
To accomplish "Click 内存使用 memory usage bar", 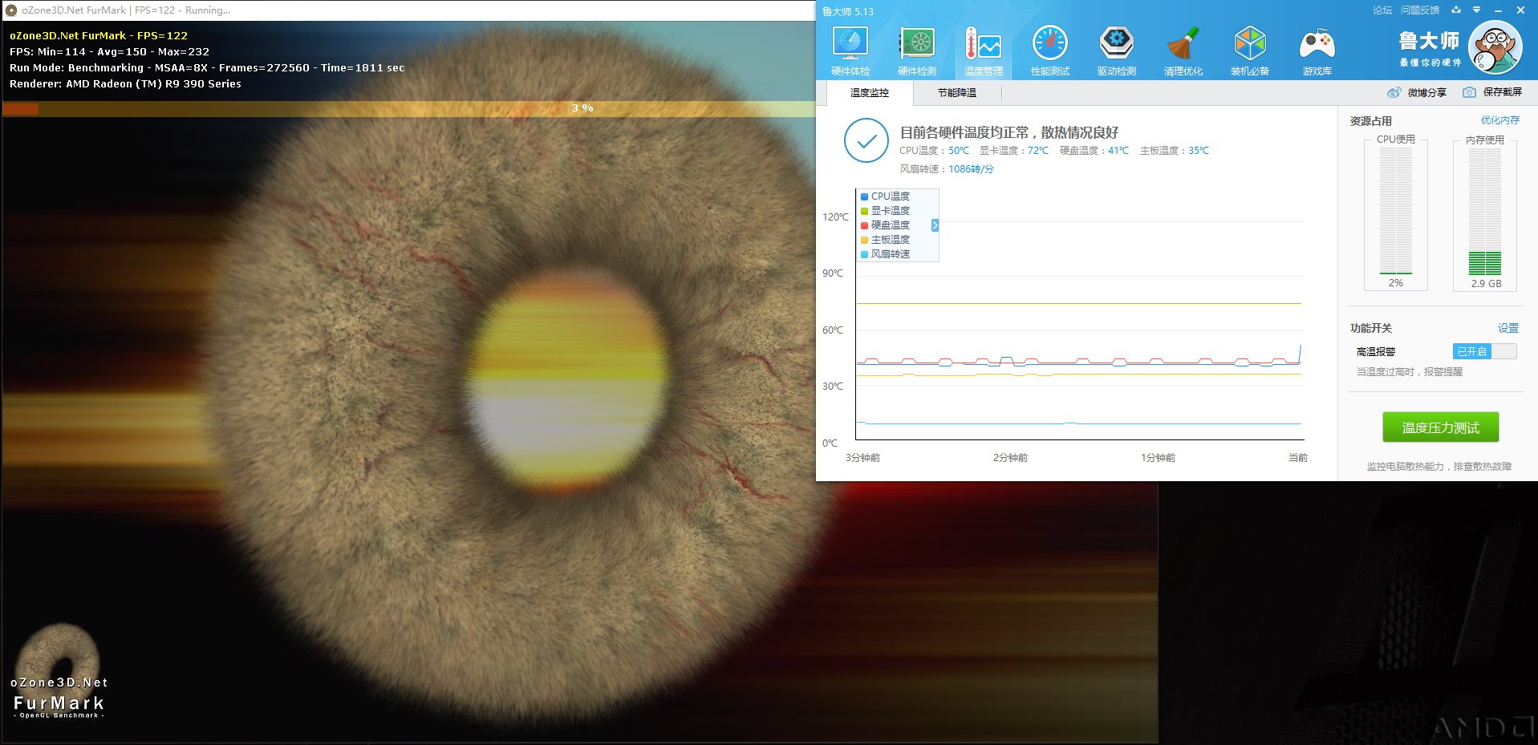I will (x=1485, y=211).
